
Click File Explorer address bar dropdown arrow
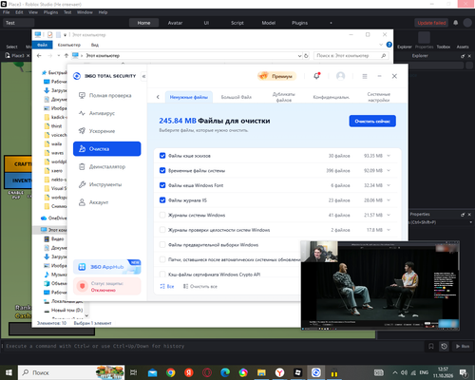tap(299, 56)
